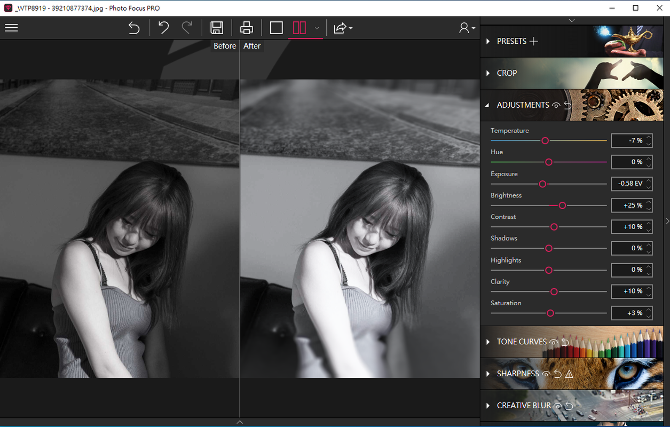This screenshot has height=427, width=670.
Task: Open the share/export menu
Action: (x=342, y=28)
